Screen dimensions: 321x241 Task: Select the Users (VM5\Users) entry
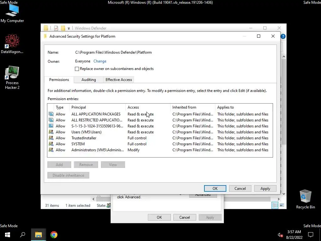point(160,132)
